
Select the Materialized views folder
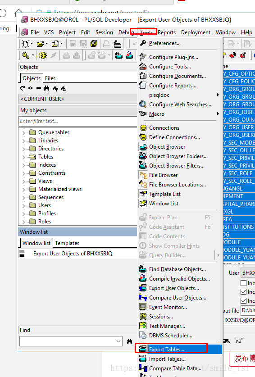click(60, 189)
